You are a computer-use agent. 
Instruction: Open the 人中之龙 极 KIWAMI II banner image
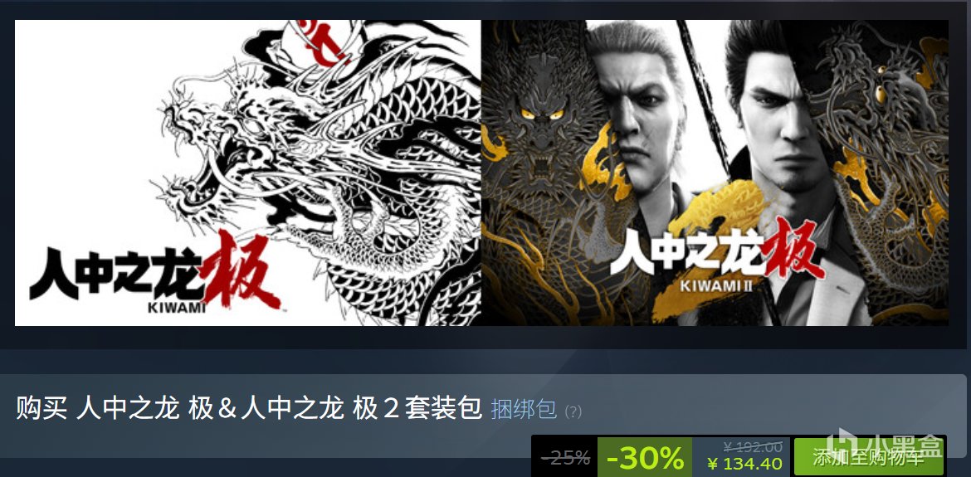click(x=715, y=173)
